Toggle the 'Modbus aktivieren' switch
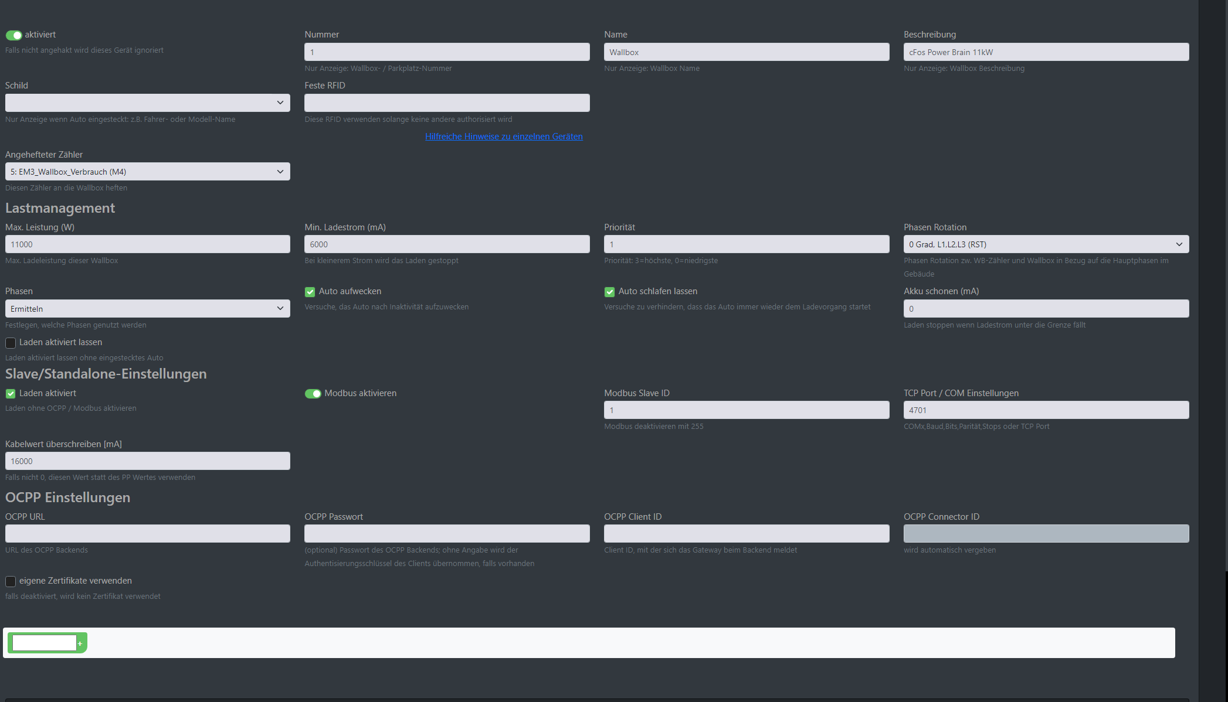1228x702 pixels. (313, 394)
